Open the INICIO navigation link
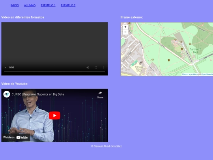The image size is (213, 160). (x=15, y=6)
